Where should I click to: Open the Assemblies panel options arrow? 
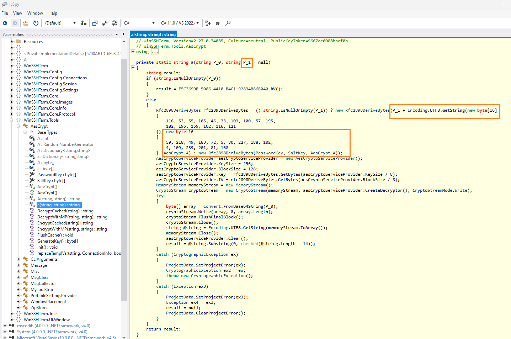coord(117,35)
